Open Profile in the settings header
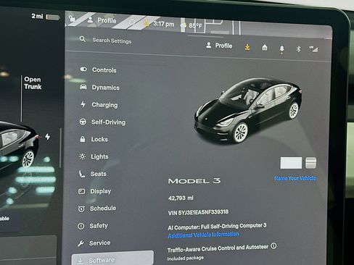 [x=219, y=46]
